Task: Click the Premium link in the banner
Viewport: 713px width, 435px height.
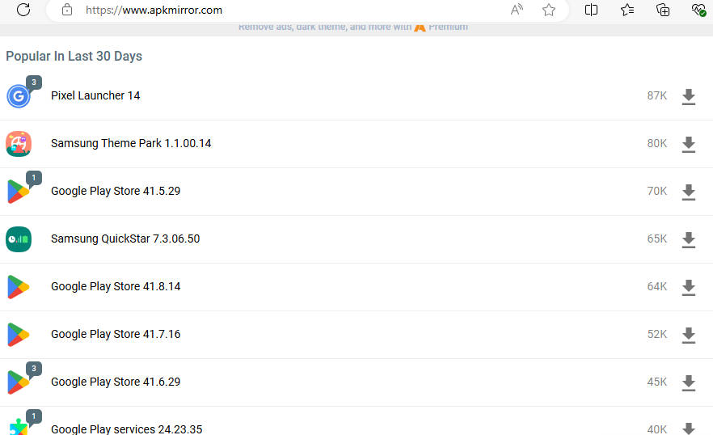Action: (x=448, y=27)
